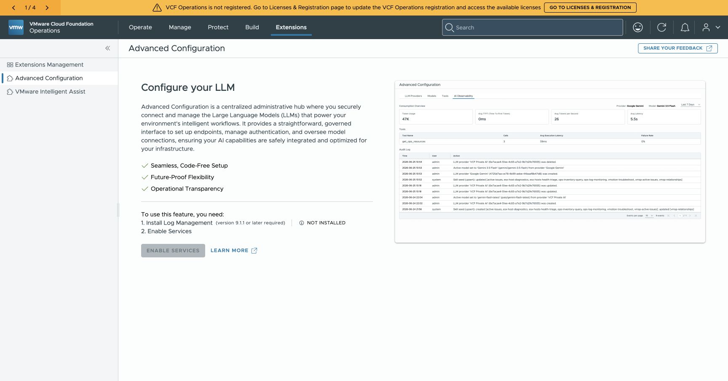
Task: Open the smiley feedback icon
Action: (638, 27)
